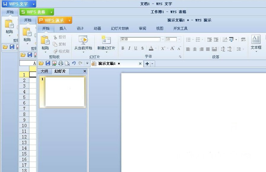Click the vertical text alignment icon
Image resolution: width=266 pixels, height=172 pixels.
[x=231, y=40]
